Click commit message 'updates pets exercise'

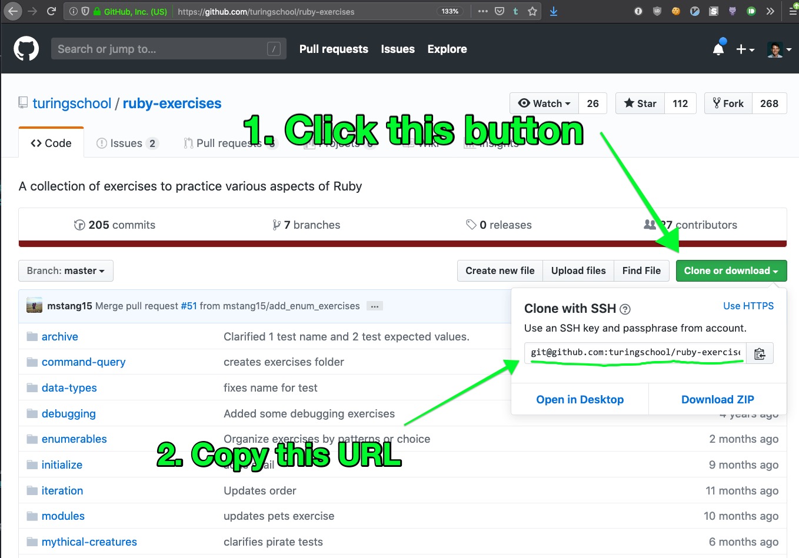click(x=279, y=516)
